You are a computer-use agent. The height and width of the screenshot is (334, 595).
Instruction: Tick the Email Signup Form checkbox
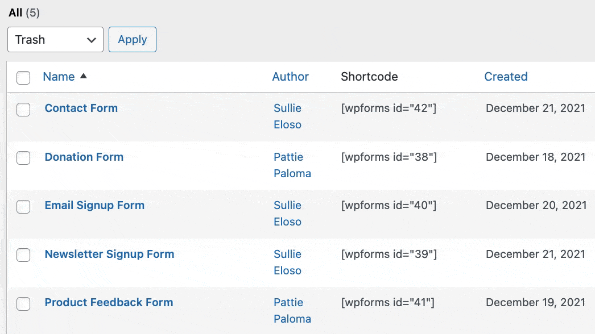click(x=23, y=207)
